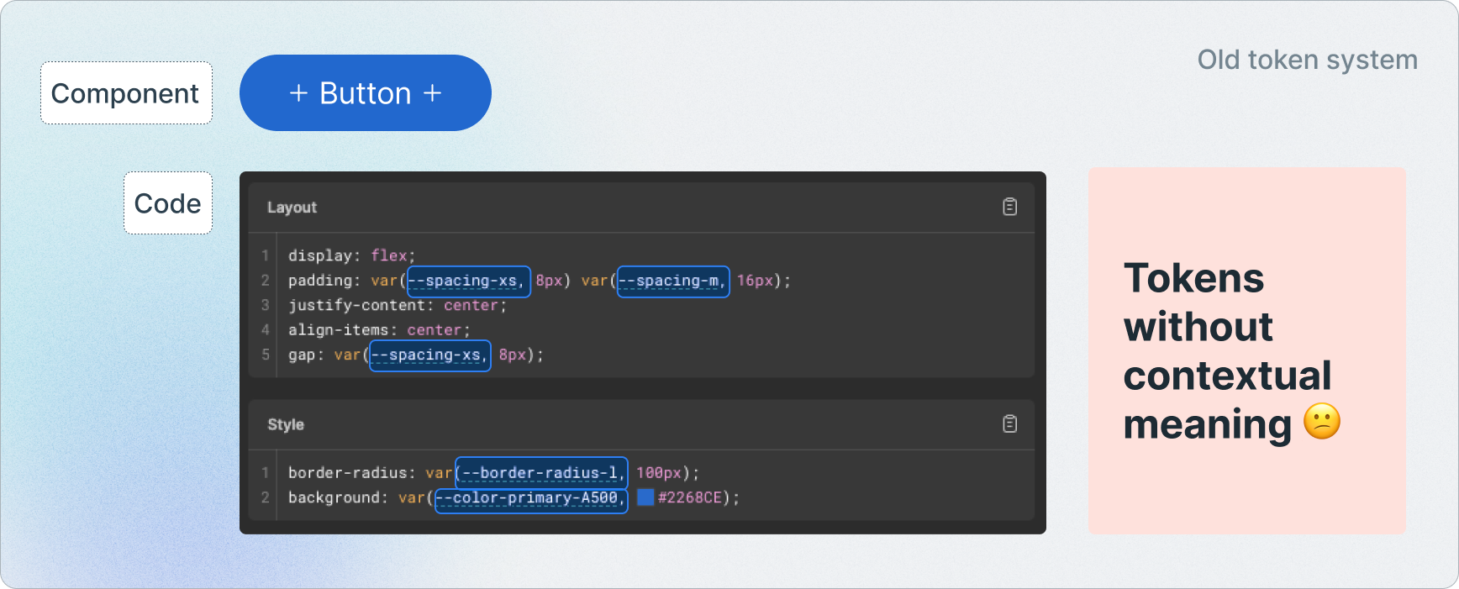1459x589 pixels.
Task: Select the --spacing-m token
Action: pyautogui.click(x=673, y=281)
